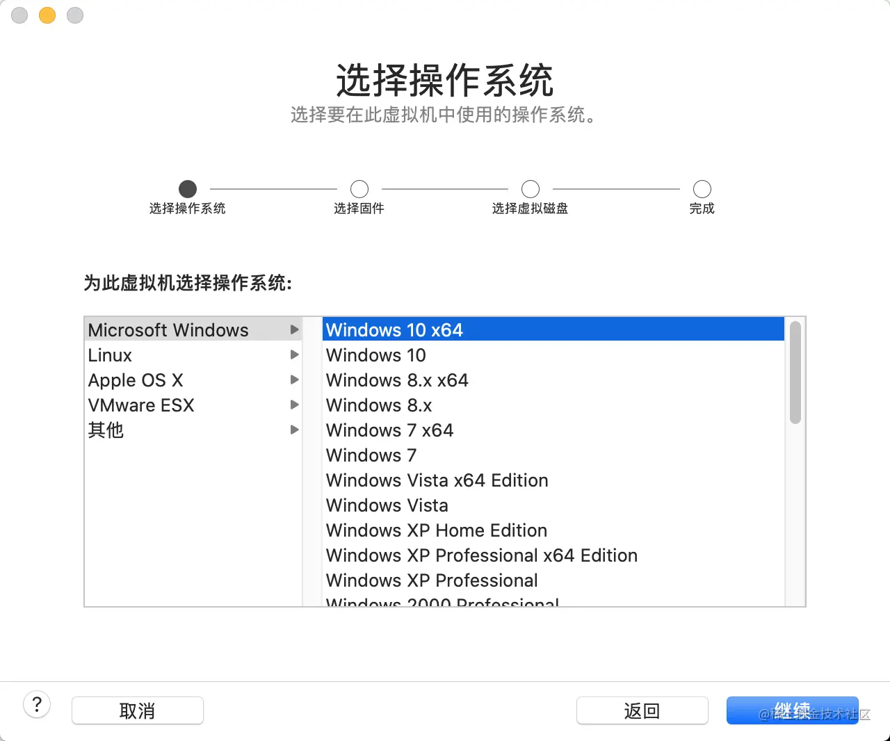Click the 选择虚拟磁盘 step indicator circle
This screenshot has width=890, height=741.
pyautogui.click(x=531, y=188)
